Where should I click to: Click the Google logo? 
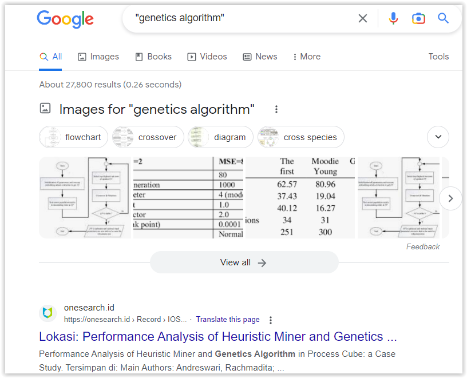(65, 19)
